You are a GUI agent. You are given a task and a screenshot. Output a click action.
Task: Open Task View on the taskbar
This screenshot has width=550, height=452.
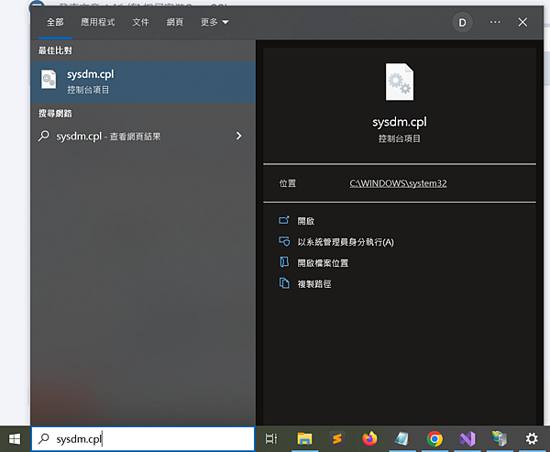tap(271, 438)
